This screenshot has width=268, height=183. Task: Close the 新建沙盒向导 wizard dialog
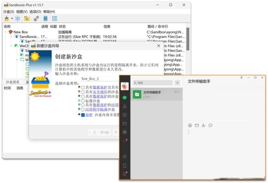click(158, 46)
